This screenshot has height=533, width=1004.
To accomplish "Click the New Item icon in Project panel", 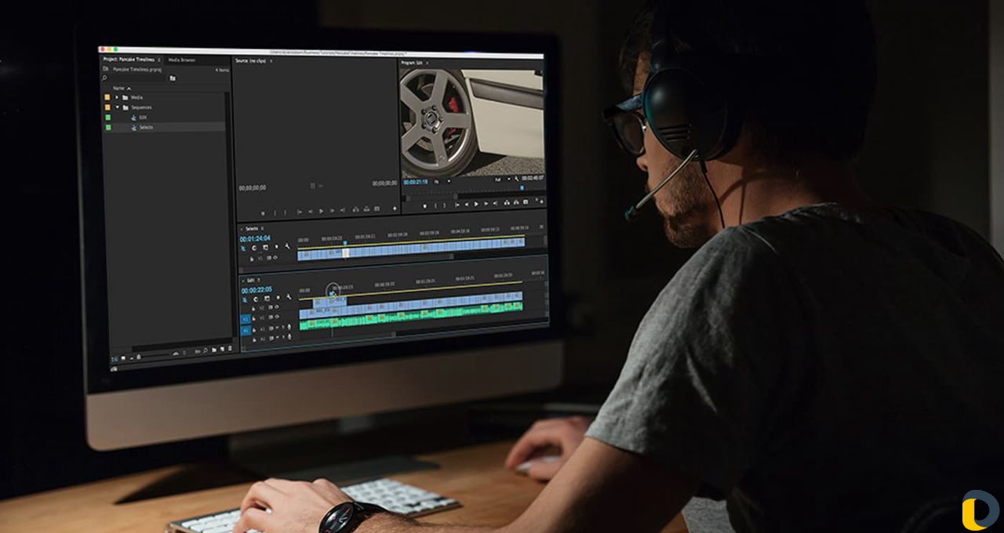I will tap(222, 349).
